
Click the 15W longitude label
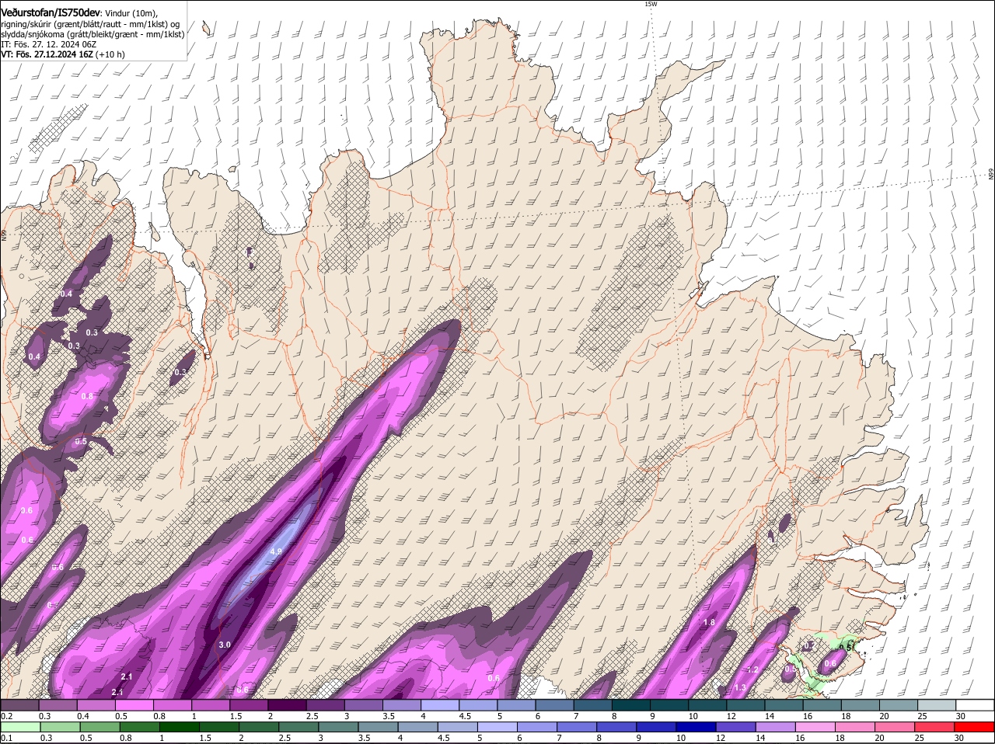pyautogui.click(x=651, y=4)
